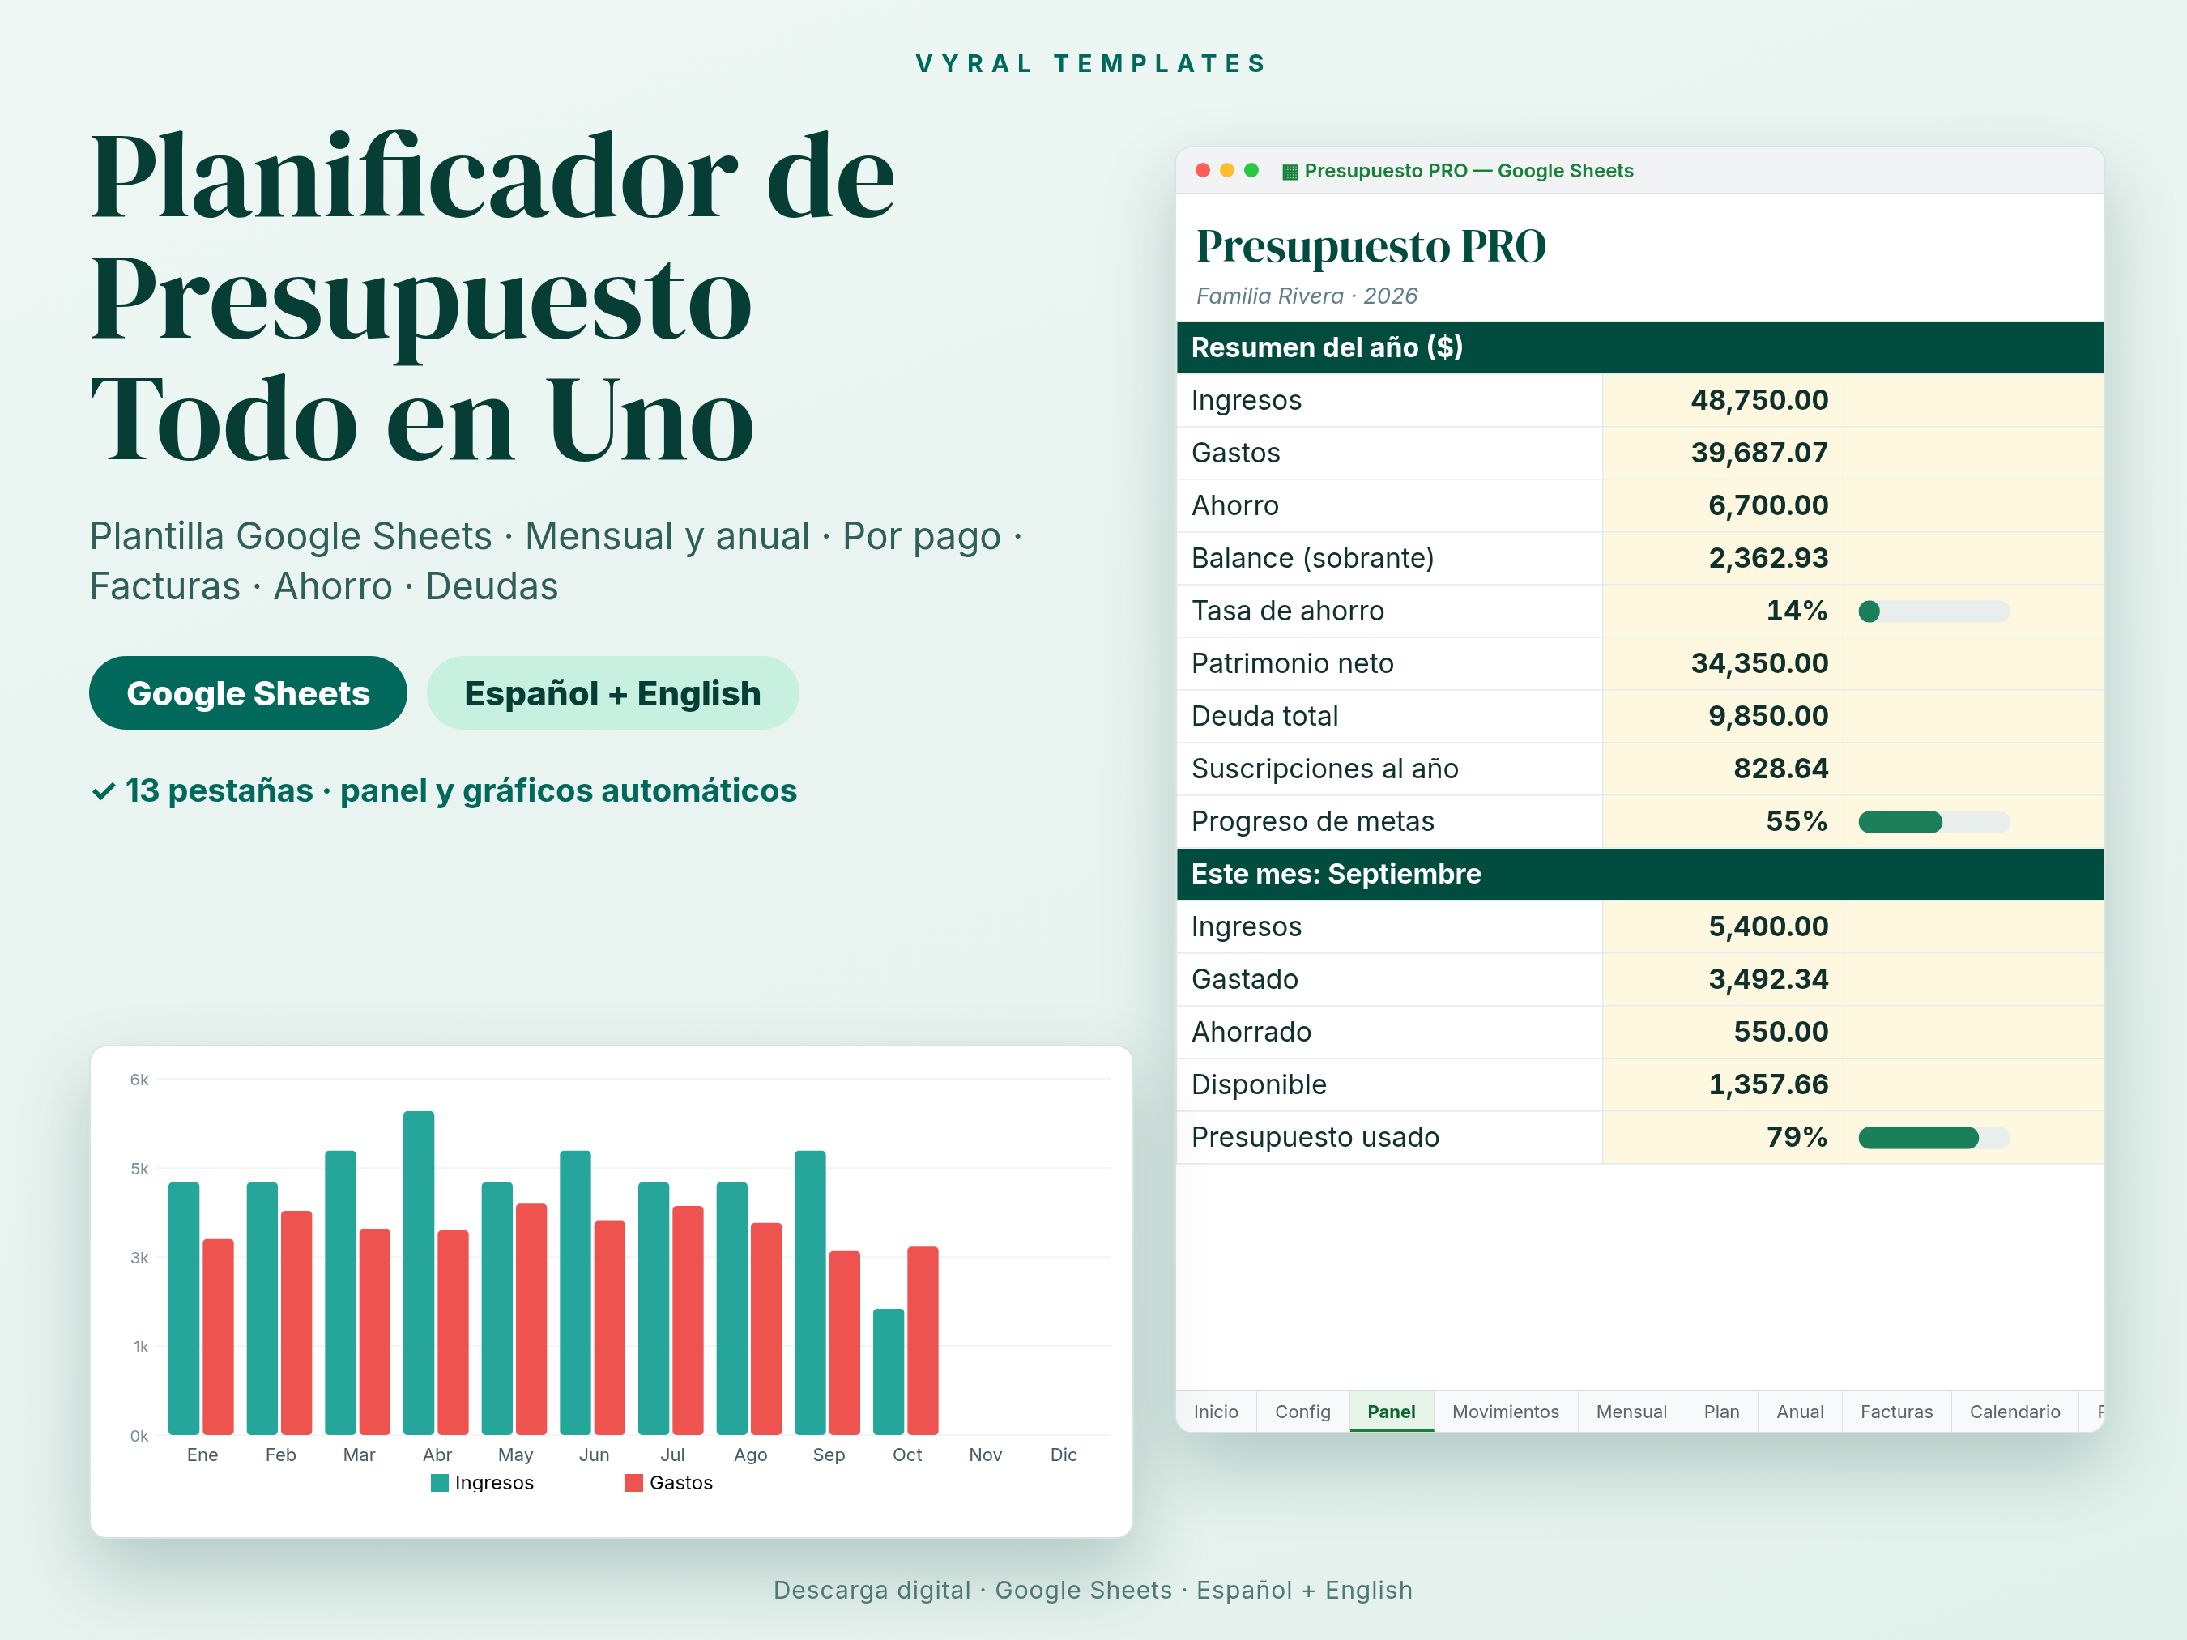Click the Sep label on chart axis

click(829, 1455)
